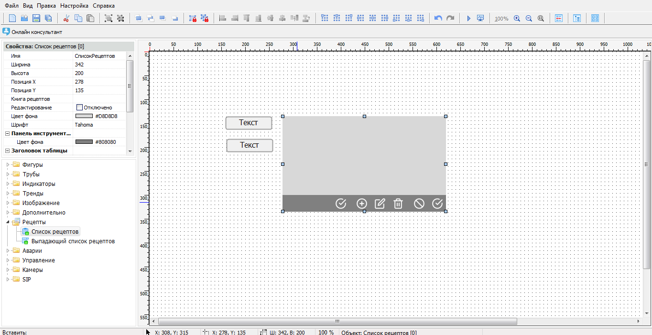Expand the Аварии folder in the tree
The height and width of the screenshot is (335, 652).
click(x=8, y=251)
